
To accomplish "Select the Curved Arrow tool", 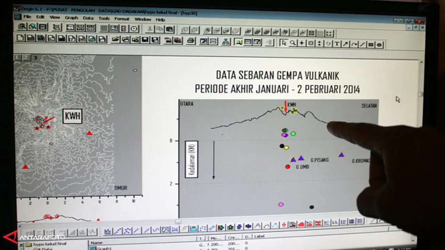I will click(x=354, y=44).
